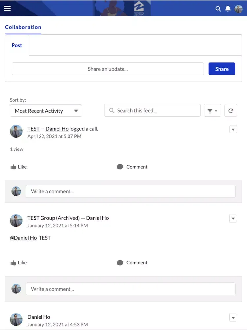Select the Collaboration tab

[23, 27]
